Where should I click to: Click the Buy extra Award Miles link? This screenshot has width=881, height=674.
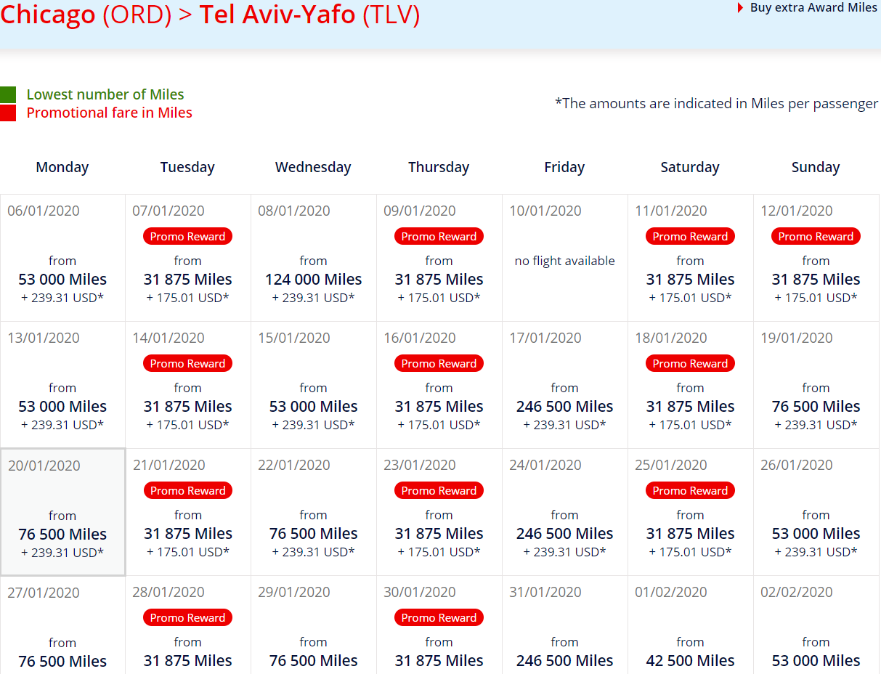813,7
